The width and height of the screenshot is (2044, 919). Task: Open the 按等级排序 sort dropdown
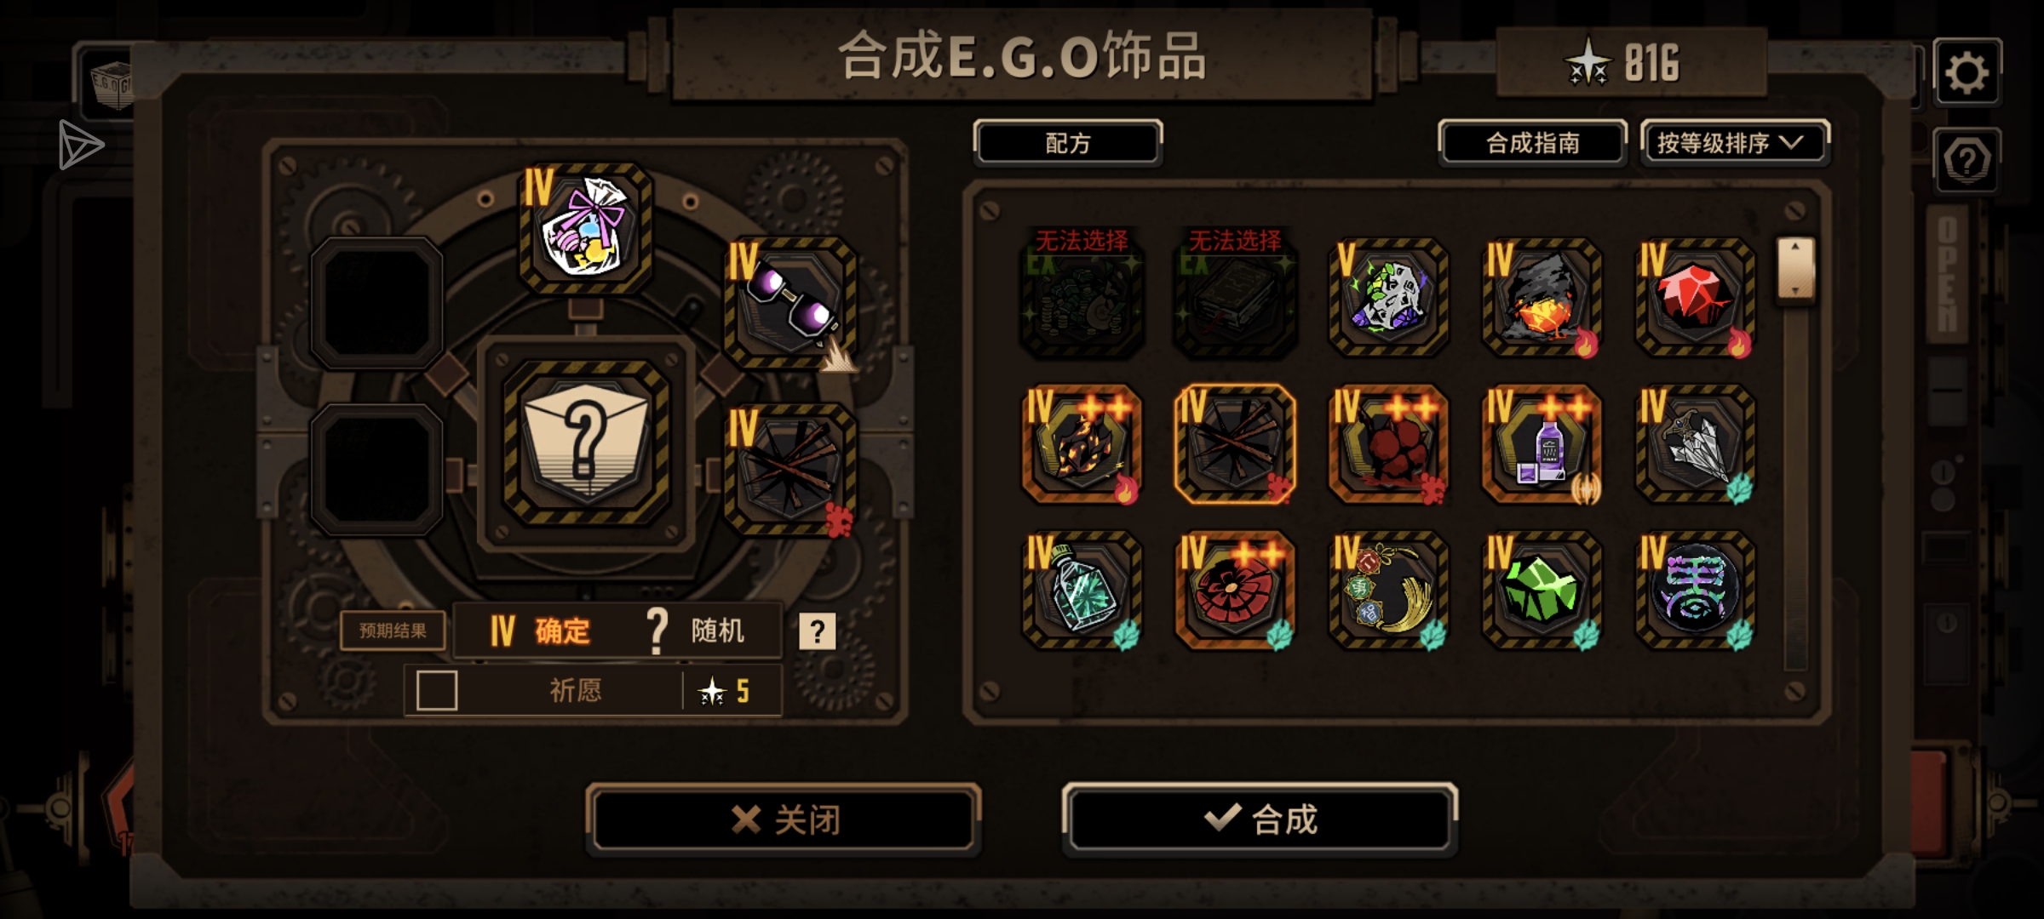point(1733,143)
